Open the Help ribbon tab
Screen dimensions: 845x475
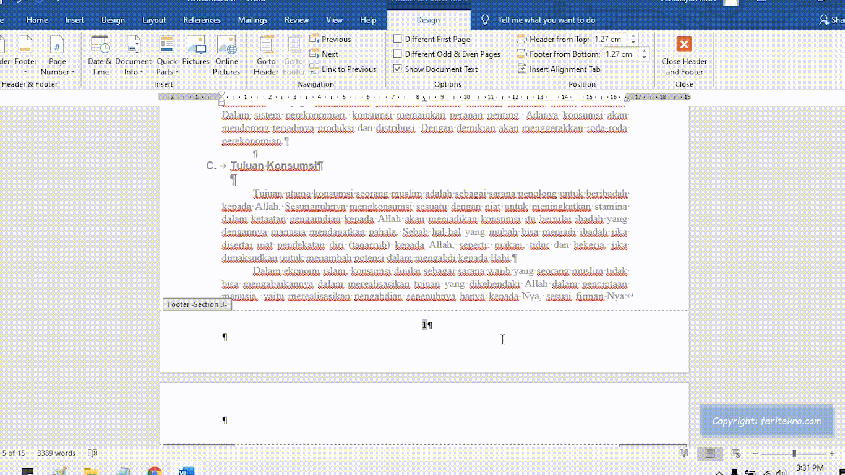tap(368, 20)
